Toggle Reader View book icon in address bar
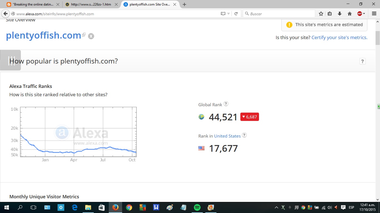Image resolution: width=380 pixels, height=213 pixels. [223, 14]
